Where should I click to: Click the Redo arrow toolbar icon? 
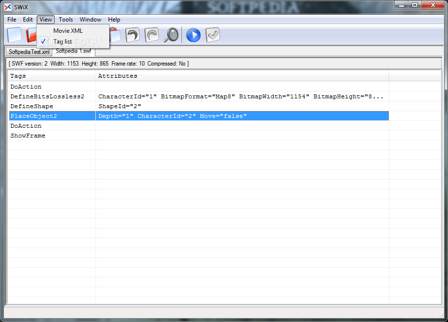pyautogui.click(x=152, y=35)
